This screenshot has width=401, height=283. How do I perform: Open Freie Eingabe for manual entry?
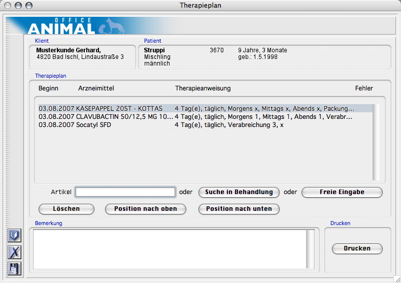(x=342, y=192)
